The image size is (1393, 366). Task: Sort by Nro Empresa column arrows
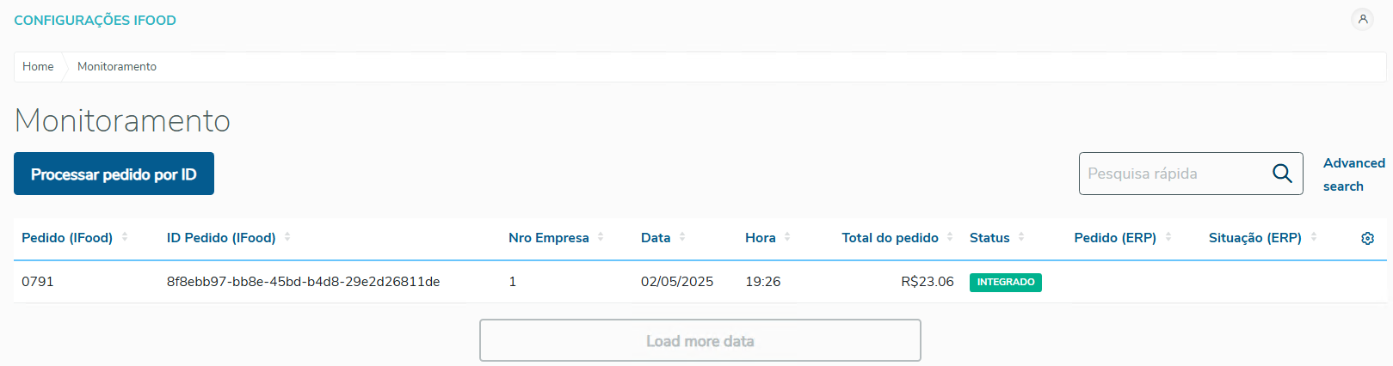point(601,237)
